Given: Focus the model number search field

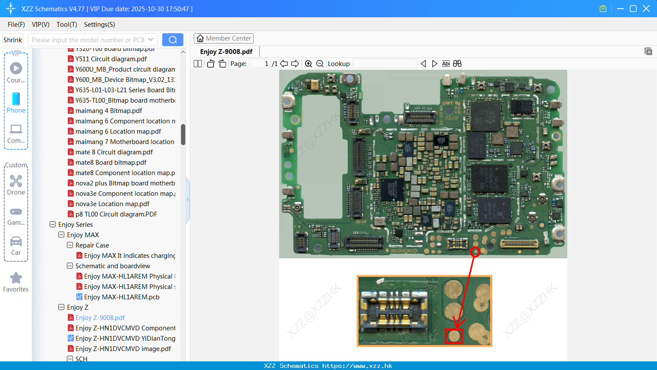Looking at the screenshot, I should point(88,40).
